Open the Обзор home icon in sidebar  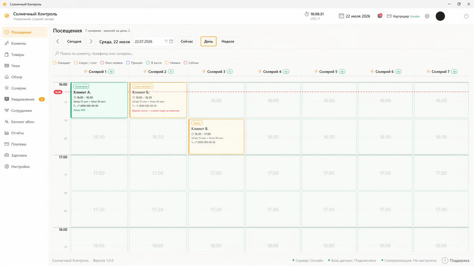[x=7, y=77]
